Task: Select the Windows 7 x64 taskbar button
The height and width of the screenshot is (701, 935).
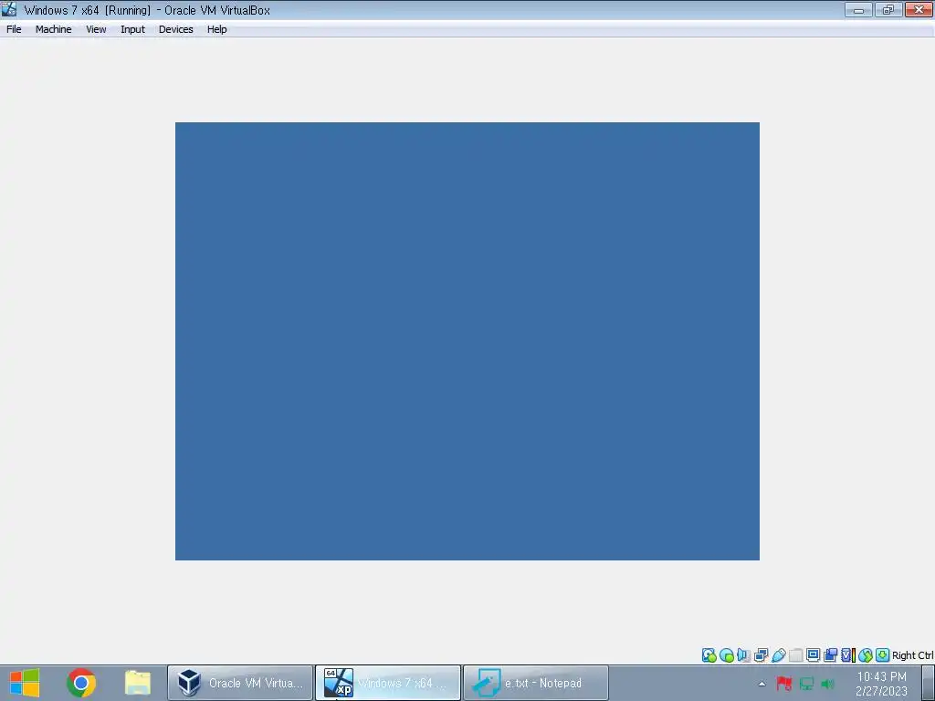Action: click(x=388, y=683)
